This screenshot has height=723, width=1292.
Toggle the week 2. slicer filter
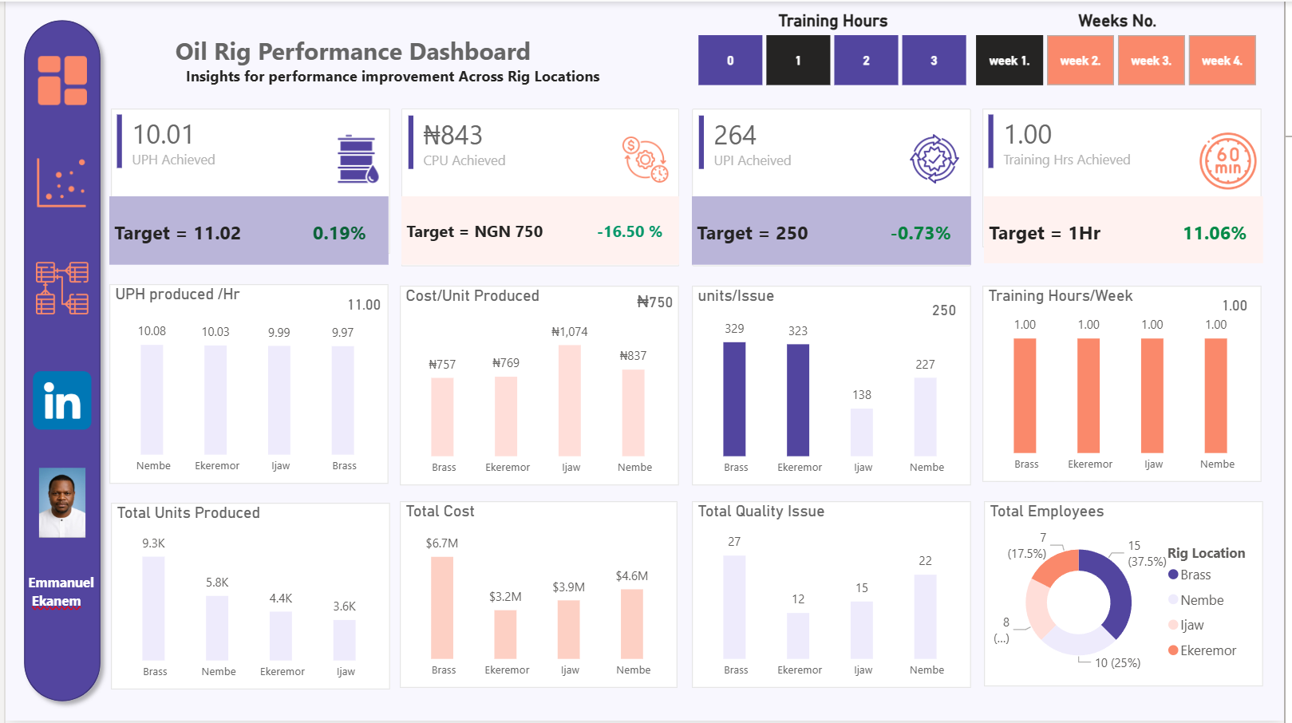pos(1080,60)
